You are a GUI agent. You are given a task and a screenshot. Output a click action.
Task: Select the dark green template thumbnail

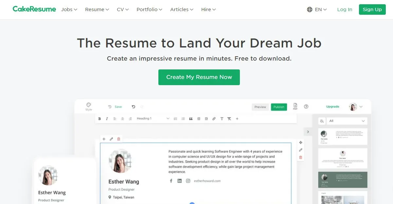(343, 180)
